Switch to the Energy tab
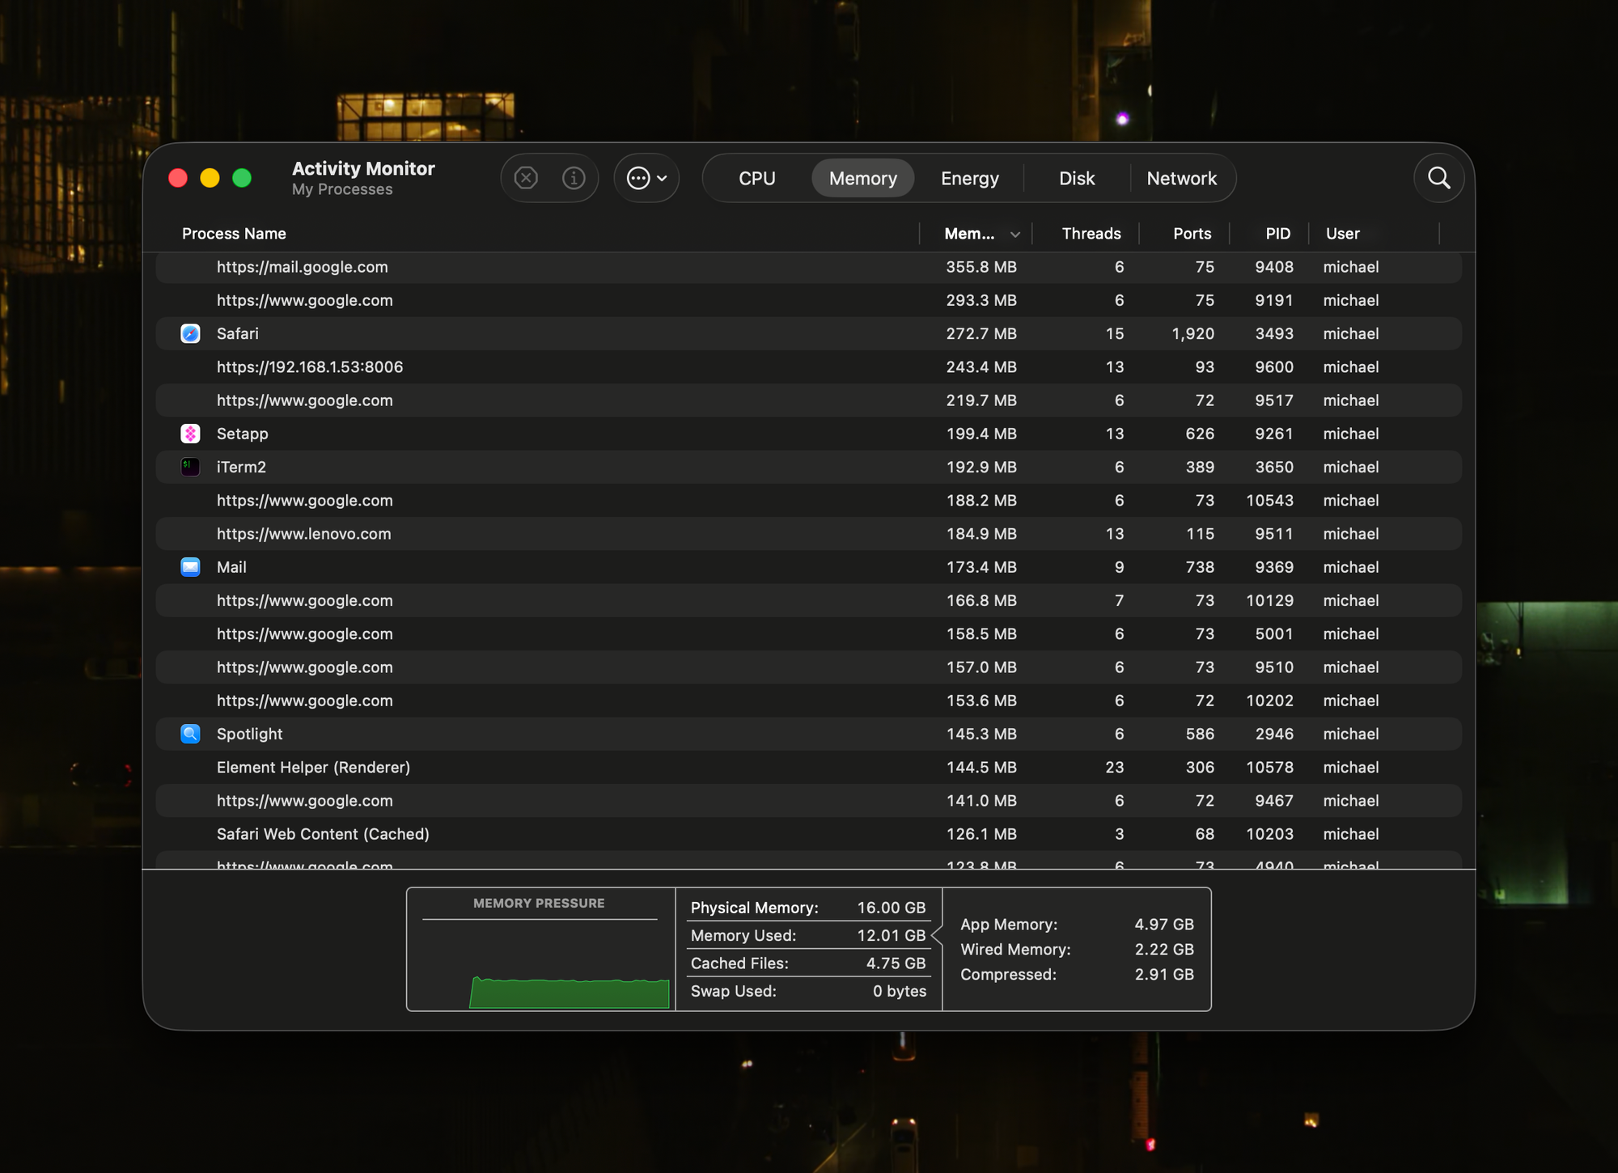 point(969,178)
